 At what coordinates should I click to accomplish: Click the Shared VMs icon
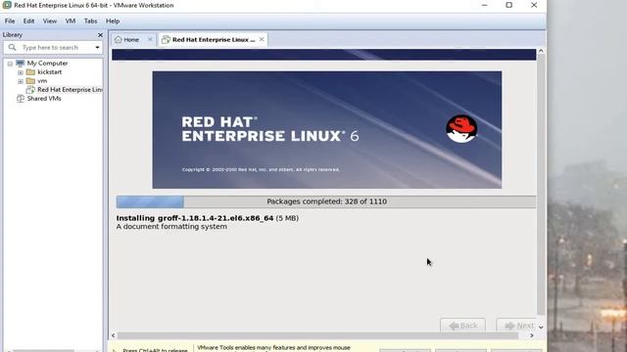20,98
